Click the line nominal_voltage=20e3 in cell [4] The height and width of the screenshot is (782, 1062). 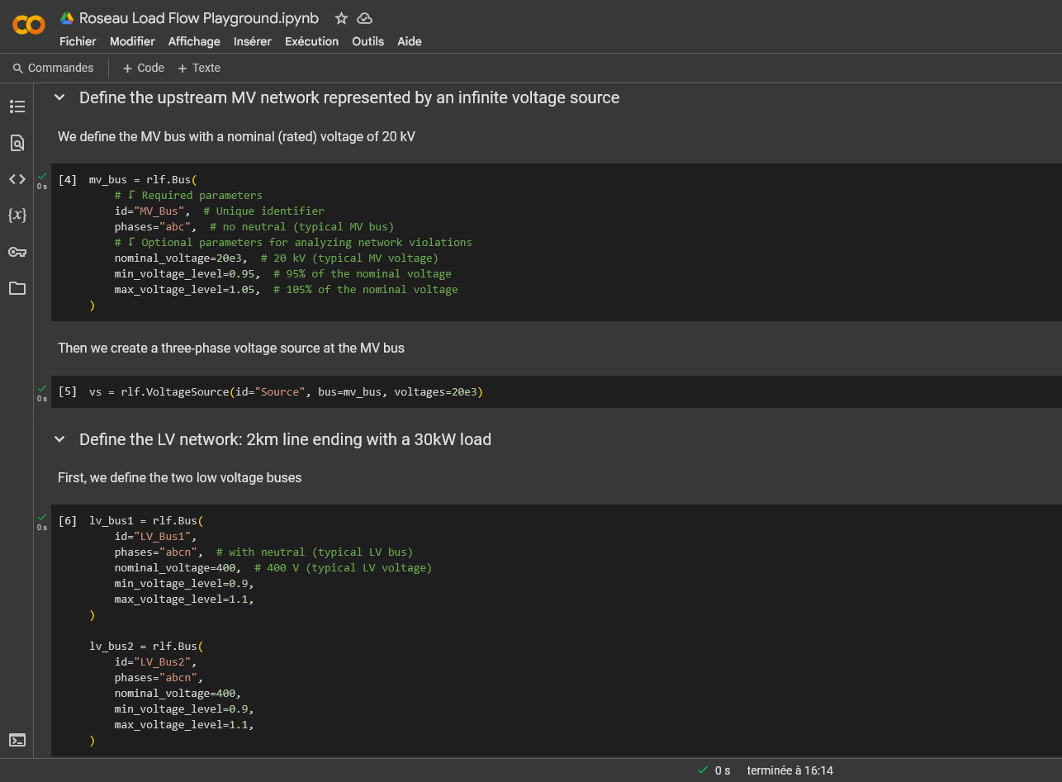[277, 258]
